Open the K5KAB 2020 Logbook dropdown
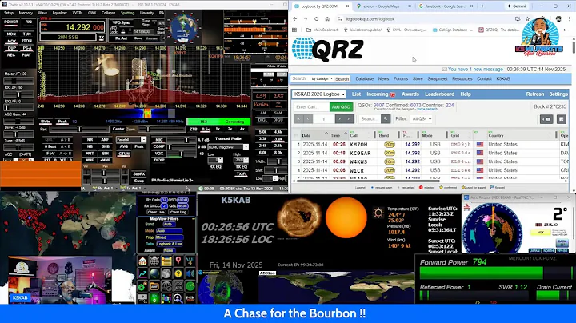Image resolution: width=576 pixels, height=323 pixels. click(319, 94)
